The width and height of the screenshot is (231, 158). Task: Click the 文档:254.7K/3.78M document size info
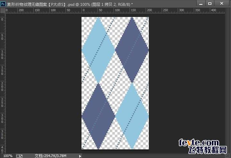pos(50,156)
